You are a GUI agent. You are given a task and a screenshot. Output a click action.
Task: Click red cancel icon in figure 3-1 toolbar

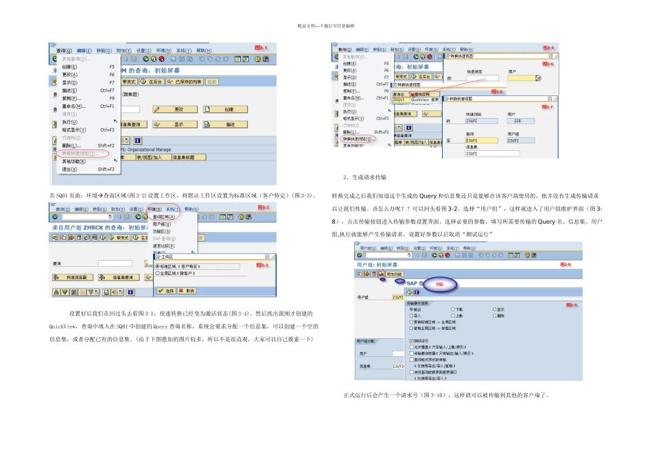pyautogui.click(x=161, y=60)
